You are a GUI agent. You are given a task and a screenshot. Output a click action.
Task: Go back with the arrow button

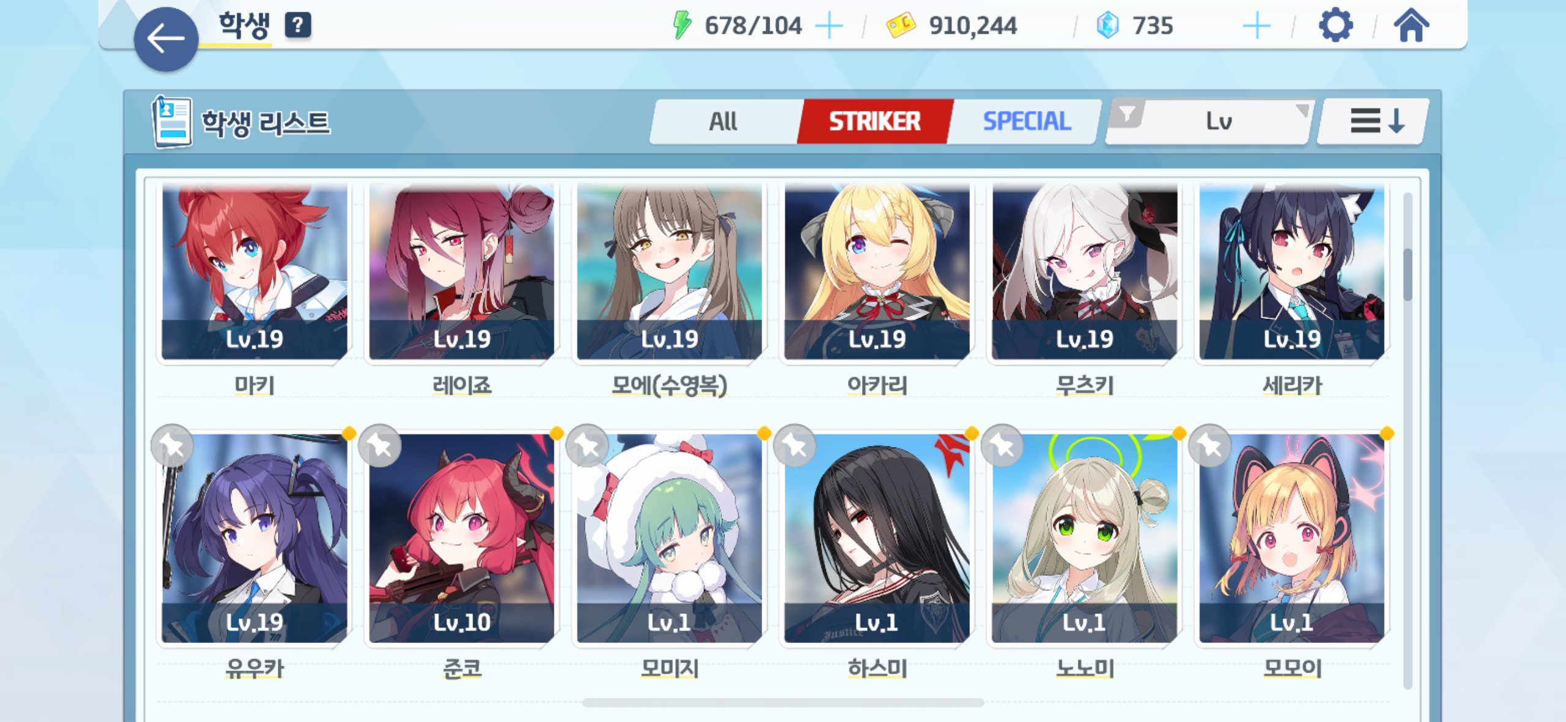pyautogui.click(x=165, y=39)
